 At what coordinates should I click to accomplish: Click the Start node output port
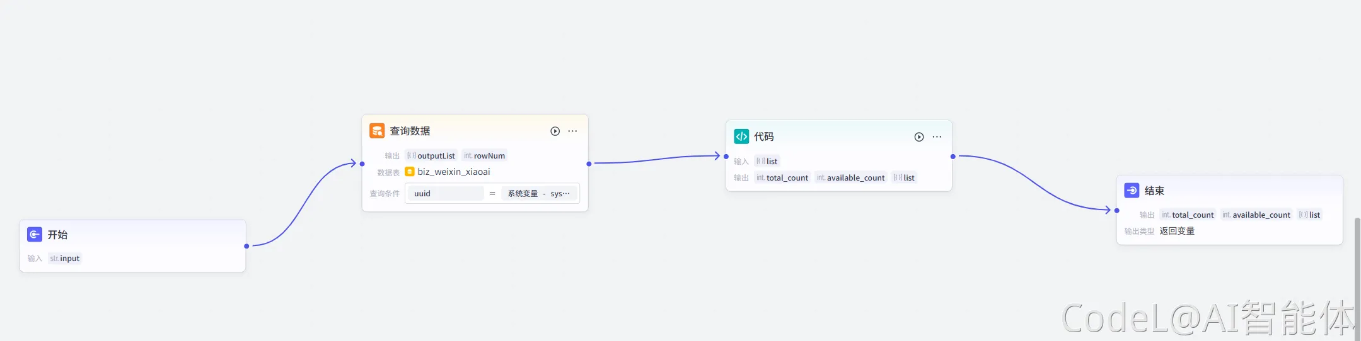click(246, 246)
